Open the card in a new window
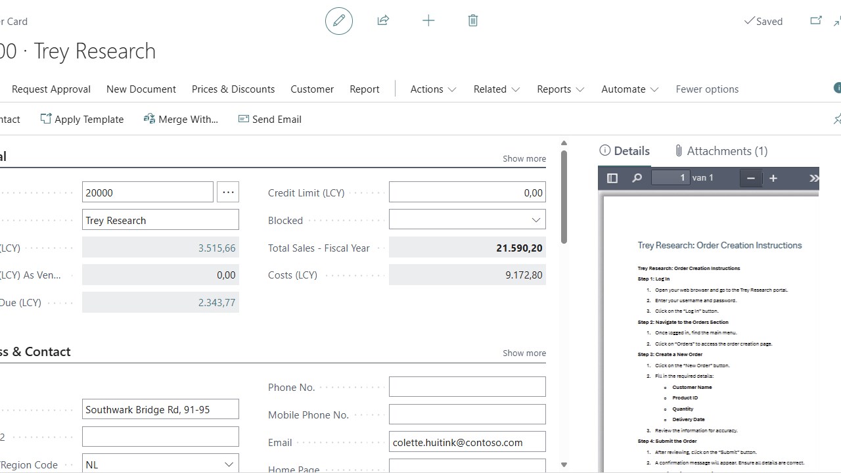Image resolution: width=841 pixels, height=473 pixels. pyautogui.click(x=816, y=21)
